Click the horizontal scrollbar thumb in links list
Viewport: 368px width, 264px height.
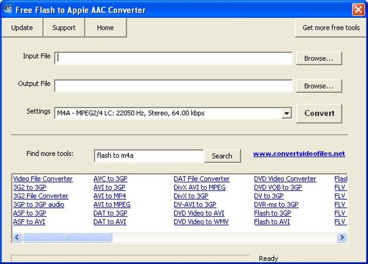pyautogui.click(x=67, y=237)
